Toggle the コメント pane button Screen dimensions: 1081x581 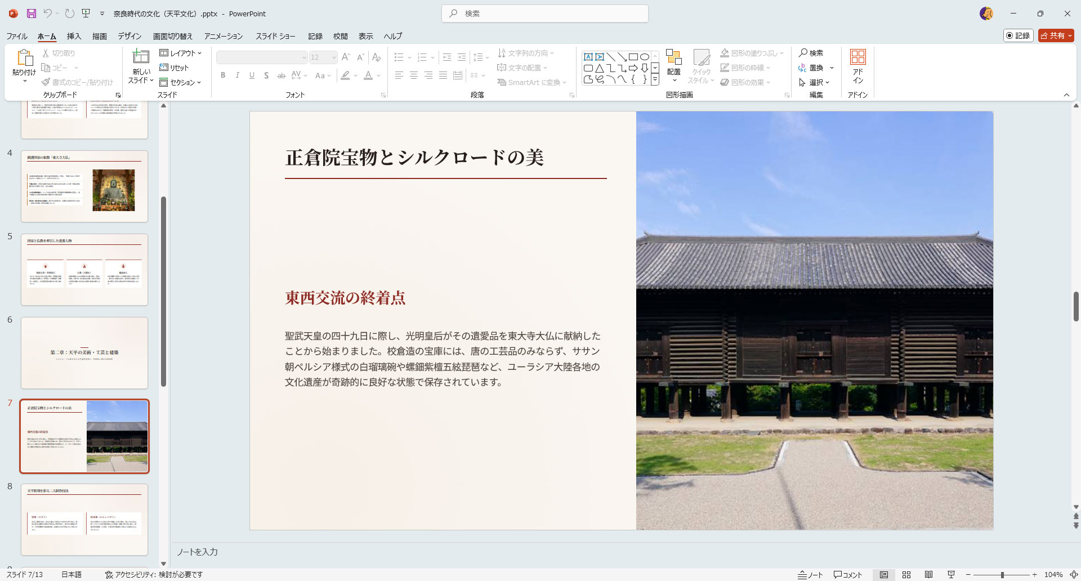(848, 575)
